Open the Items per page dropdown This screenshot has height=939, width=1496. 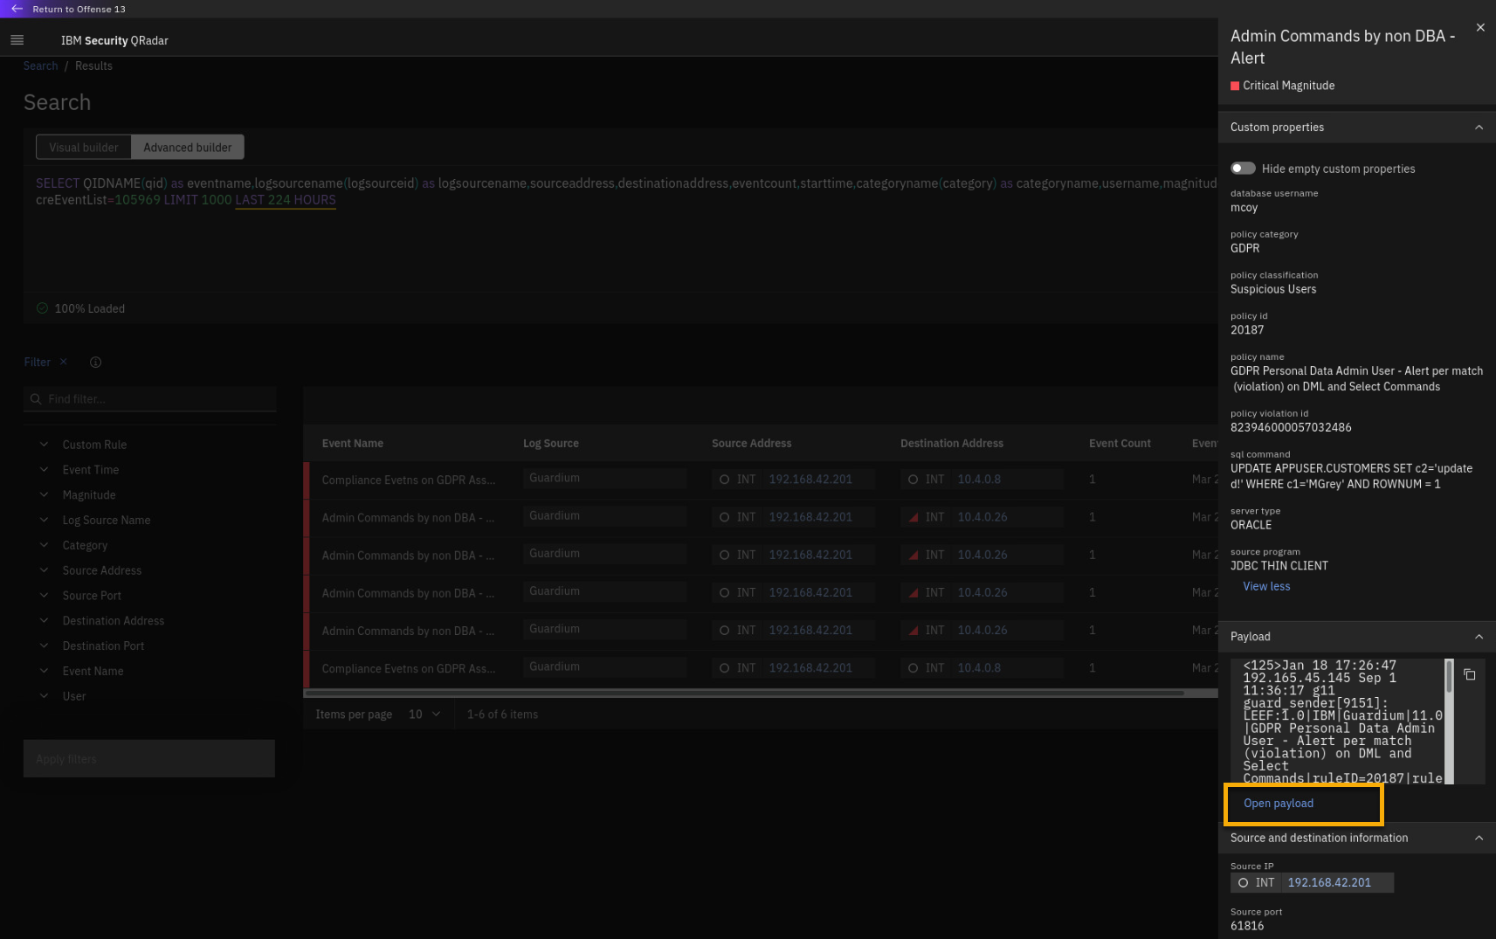(424, 715)
